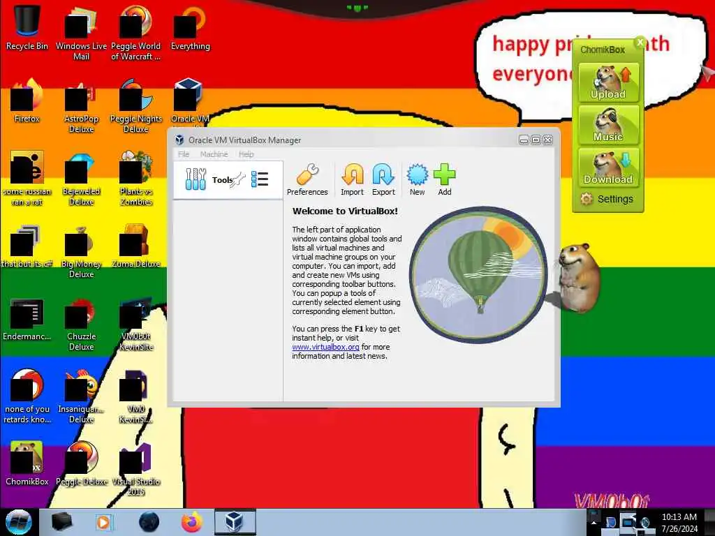The image size is (715, 536).
Task: Click Download in the ChomikBox widget
Action: [608, 167]
